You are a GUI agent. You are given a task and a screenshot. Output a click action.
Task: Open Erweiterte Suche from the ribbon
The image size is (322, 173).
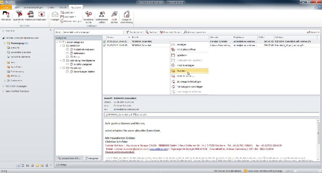pos(89,17)
